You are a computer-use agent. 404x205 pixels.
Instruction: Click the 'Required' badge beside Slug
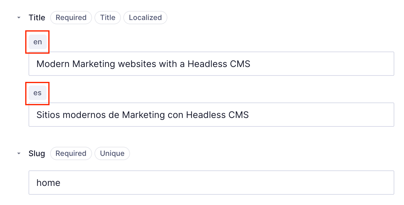(x=71, y=153)
